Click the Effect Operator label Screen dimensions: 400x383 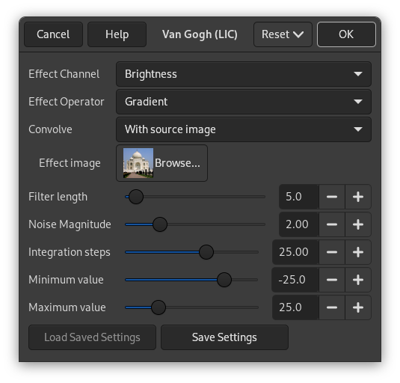[x=67, y=102]
